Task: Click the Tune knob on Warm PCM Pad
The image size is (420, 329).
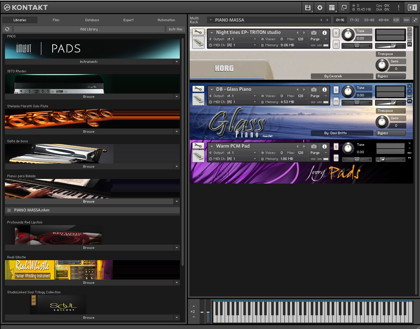Action: 348,148
